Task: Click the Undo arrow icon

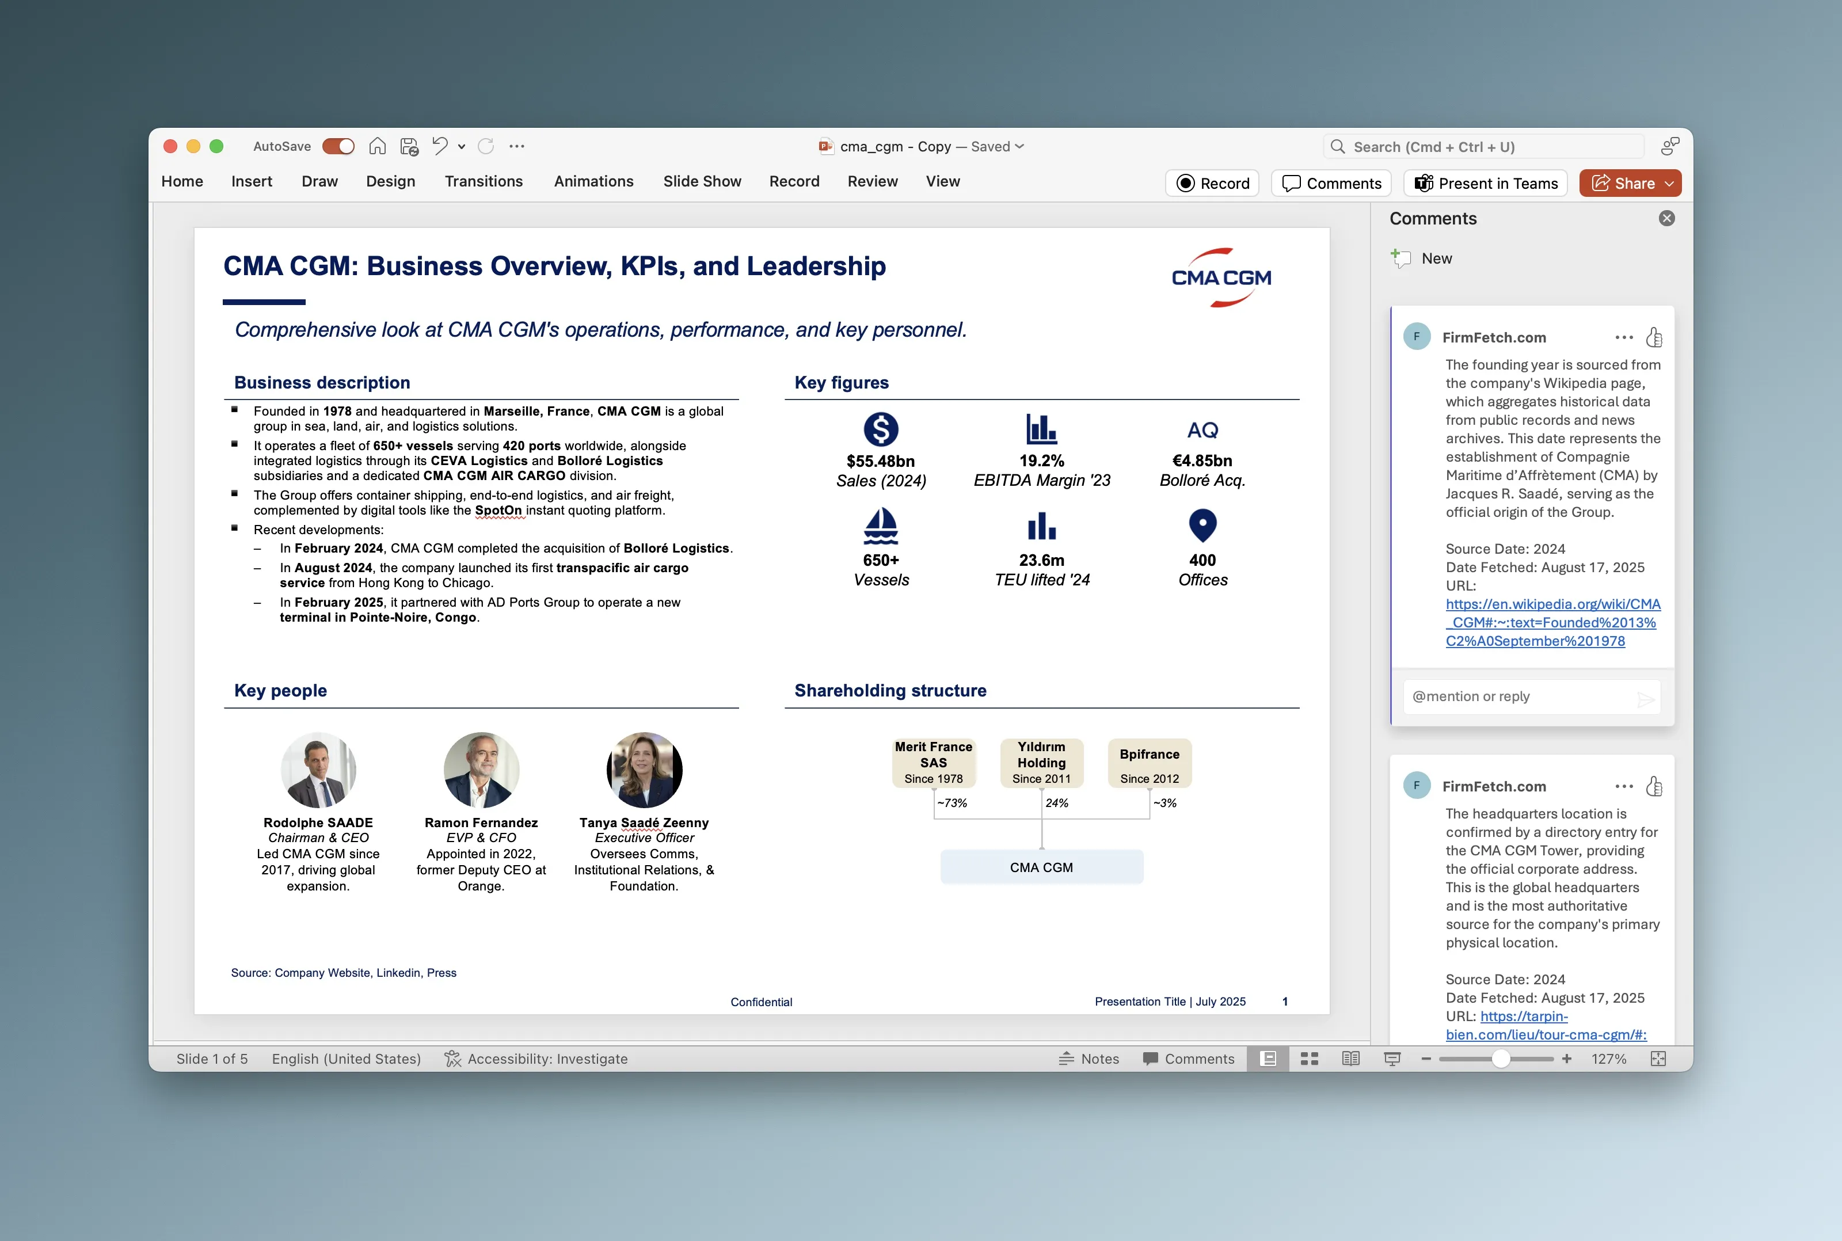Action: click(x=440, y=146)
